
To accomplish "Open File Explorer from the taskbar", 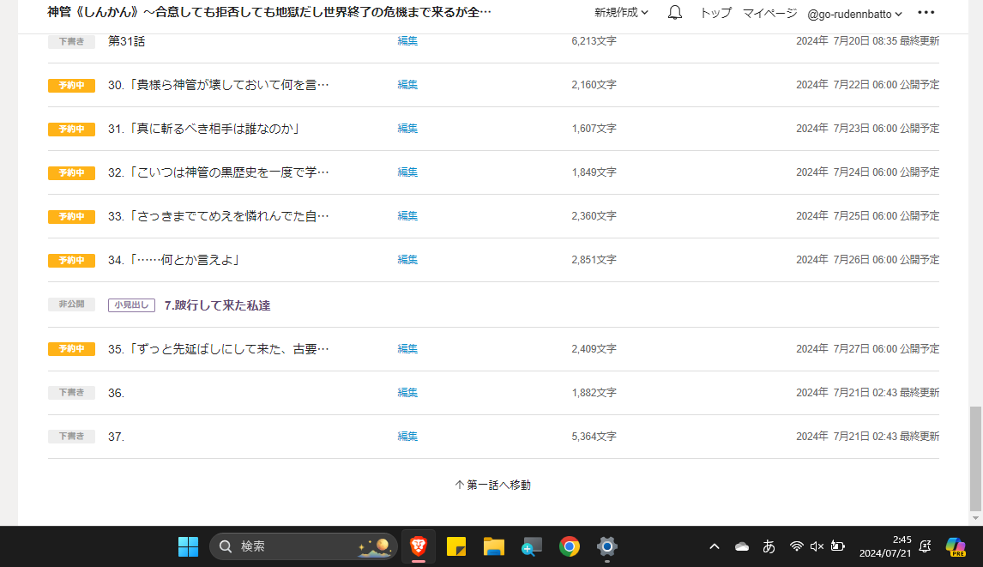I will (x=493, y=546).
